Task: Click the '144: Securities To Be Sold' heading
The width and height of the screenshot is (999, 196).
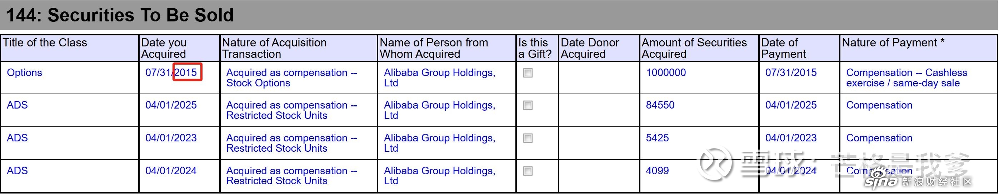Action: point(120,15)
